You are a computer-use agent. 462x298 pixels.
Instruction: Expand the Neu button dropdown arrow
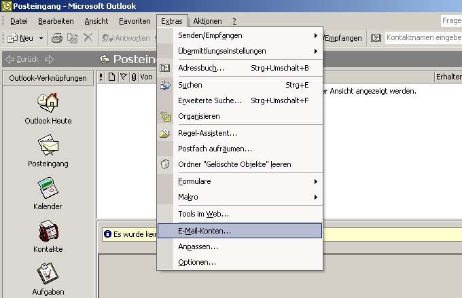[x=41, y=38]
